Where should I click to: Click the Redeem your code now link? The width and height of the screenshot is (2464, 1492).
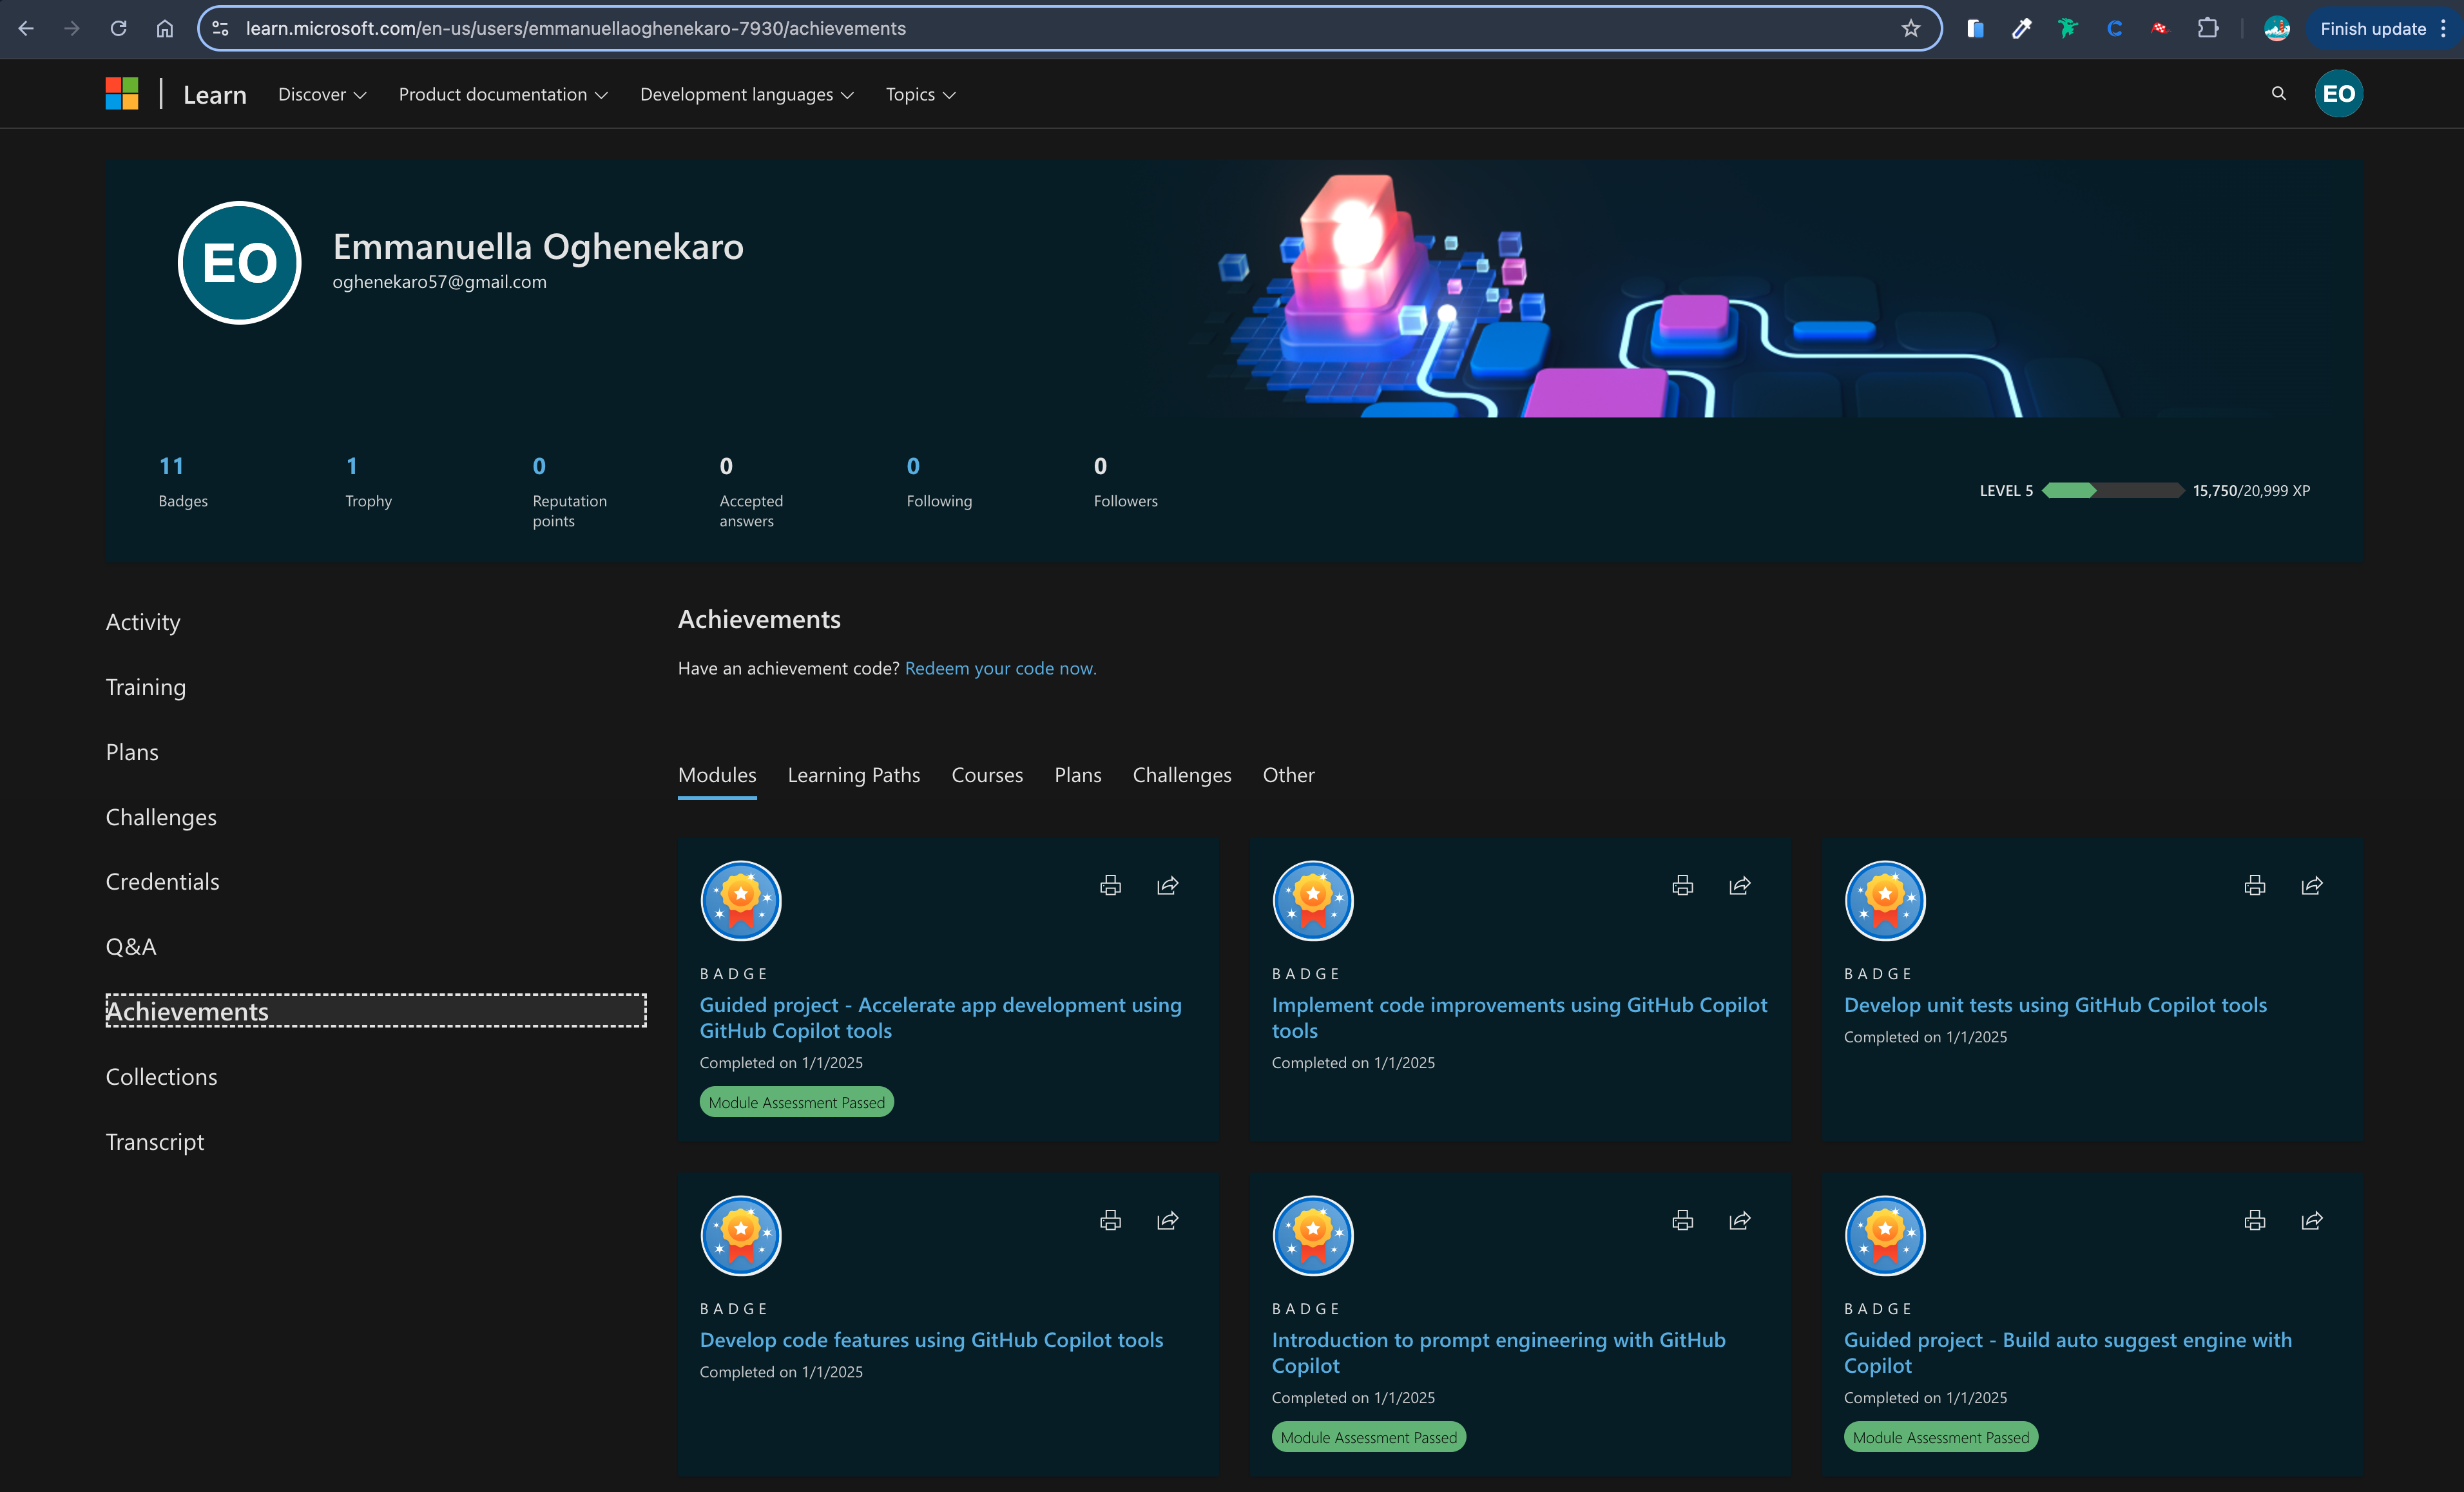pos(1000,668)
